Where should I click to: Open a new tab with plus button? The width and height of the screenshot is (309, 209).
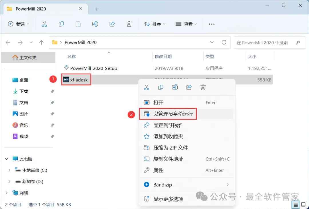[x=97, y=9]
